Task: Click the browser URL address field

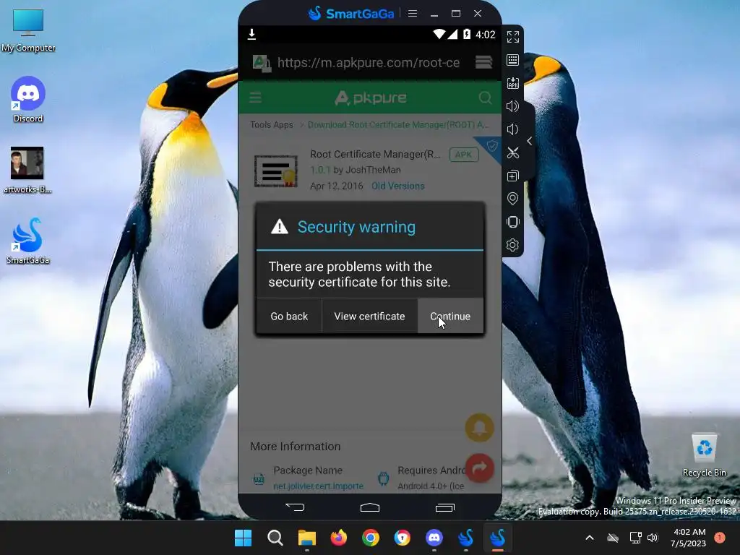Action: point(368,62)
